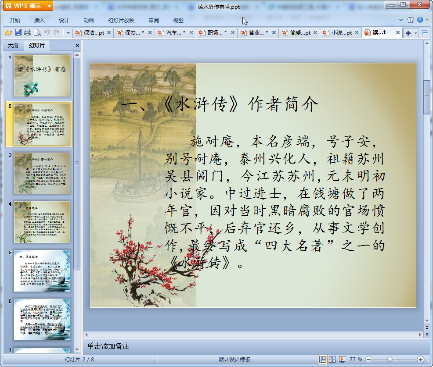Switch to Slide Sorter view icon

(x=332, y=359)
